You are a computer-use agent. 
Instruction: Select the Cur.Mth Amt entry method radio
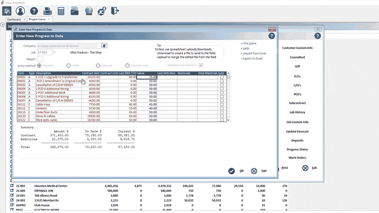click(x=127, y=66)
